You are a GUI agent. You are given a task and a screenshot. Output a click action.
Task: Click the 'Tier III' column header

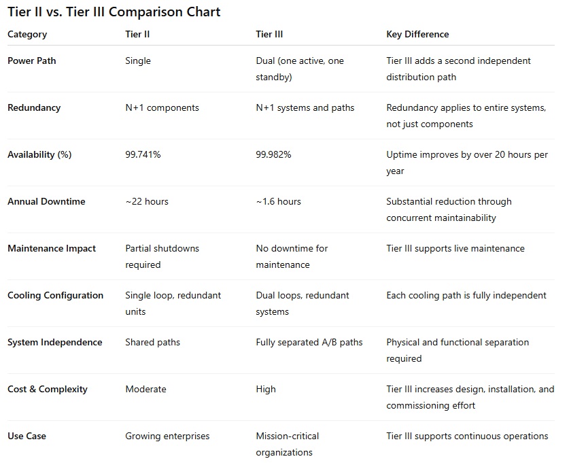270,34
